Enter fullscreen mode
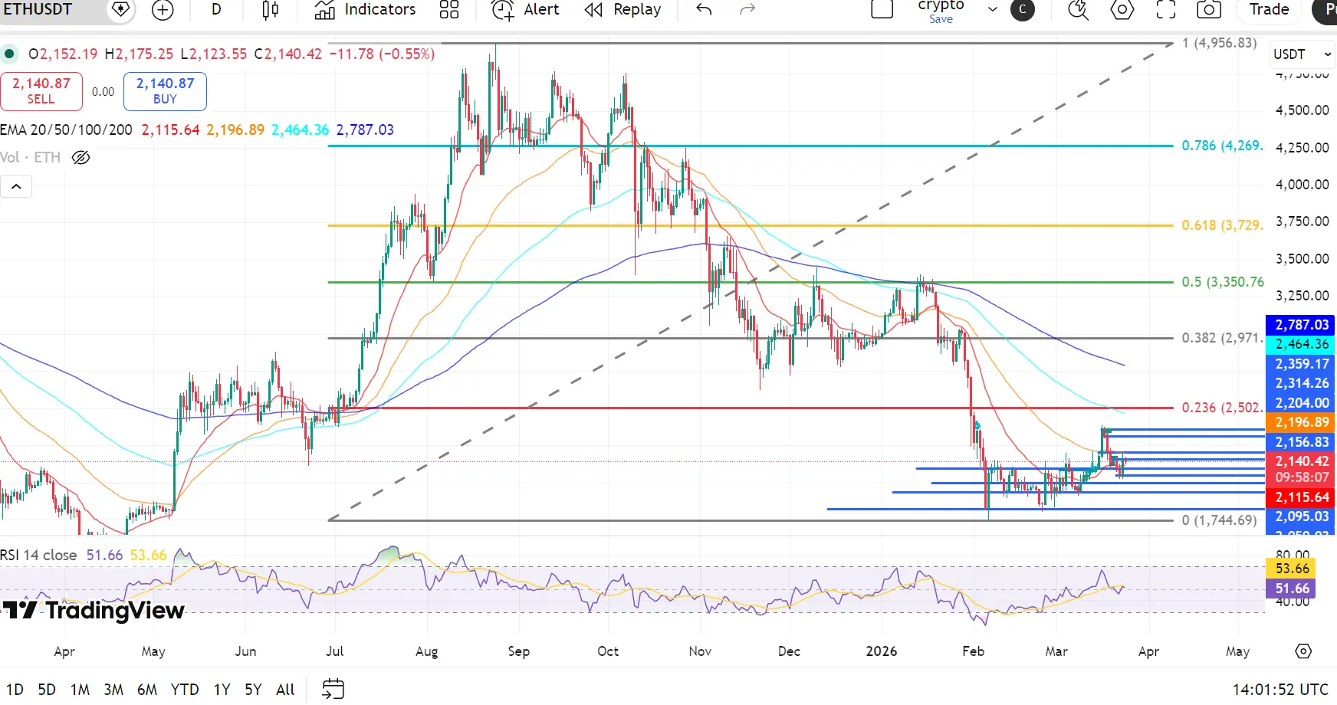Viewport: 1337px width, 705px height. pos(1166,9)
